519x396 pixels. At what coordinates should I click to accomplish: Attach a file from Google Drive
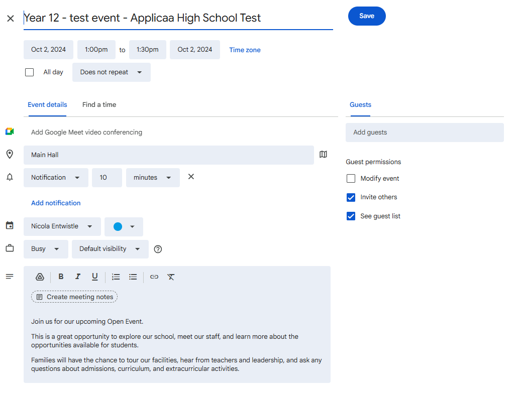[x=40, y=277]
